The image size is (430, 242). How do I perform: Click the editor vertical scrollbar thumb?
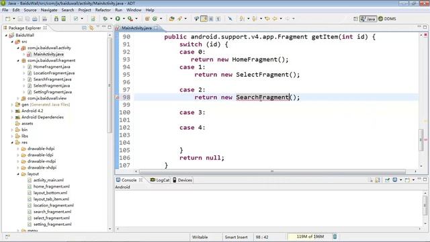point(421,140)
